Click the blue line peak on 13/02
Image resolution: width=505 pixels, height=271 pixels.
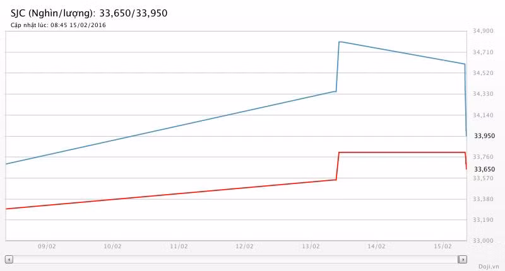tap(340, 42)
